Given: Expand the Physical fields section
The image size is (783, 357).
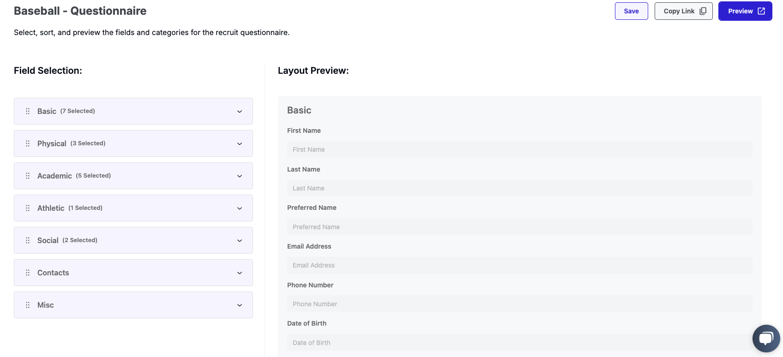Looking at the screenshot, I should (240, 143).
